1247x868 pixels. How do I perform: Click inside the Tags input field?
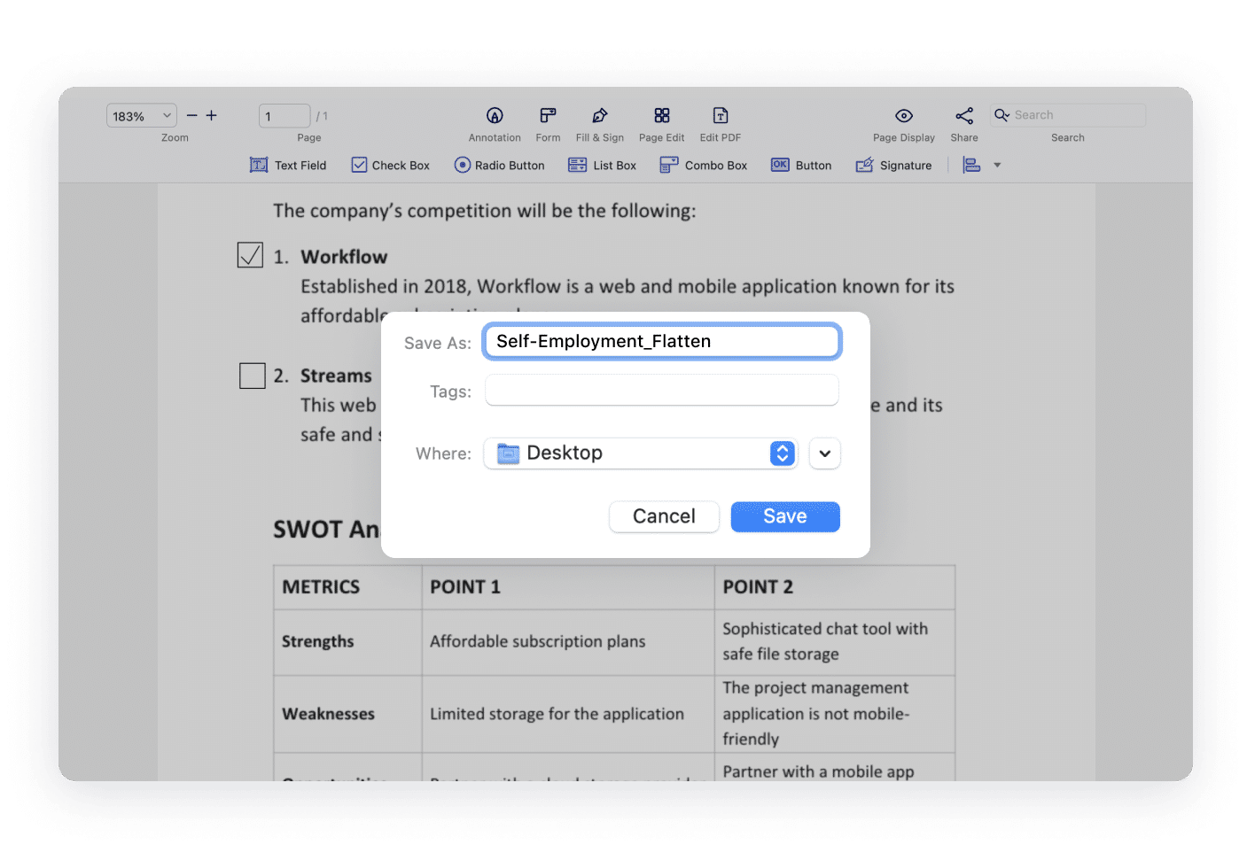coord(661,390)
